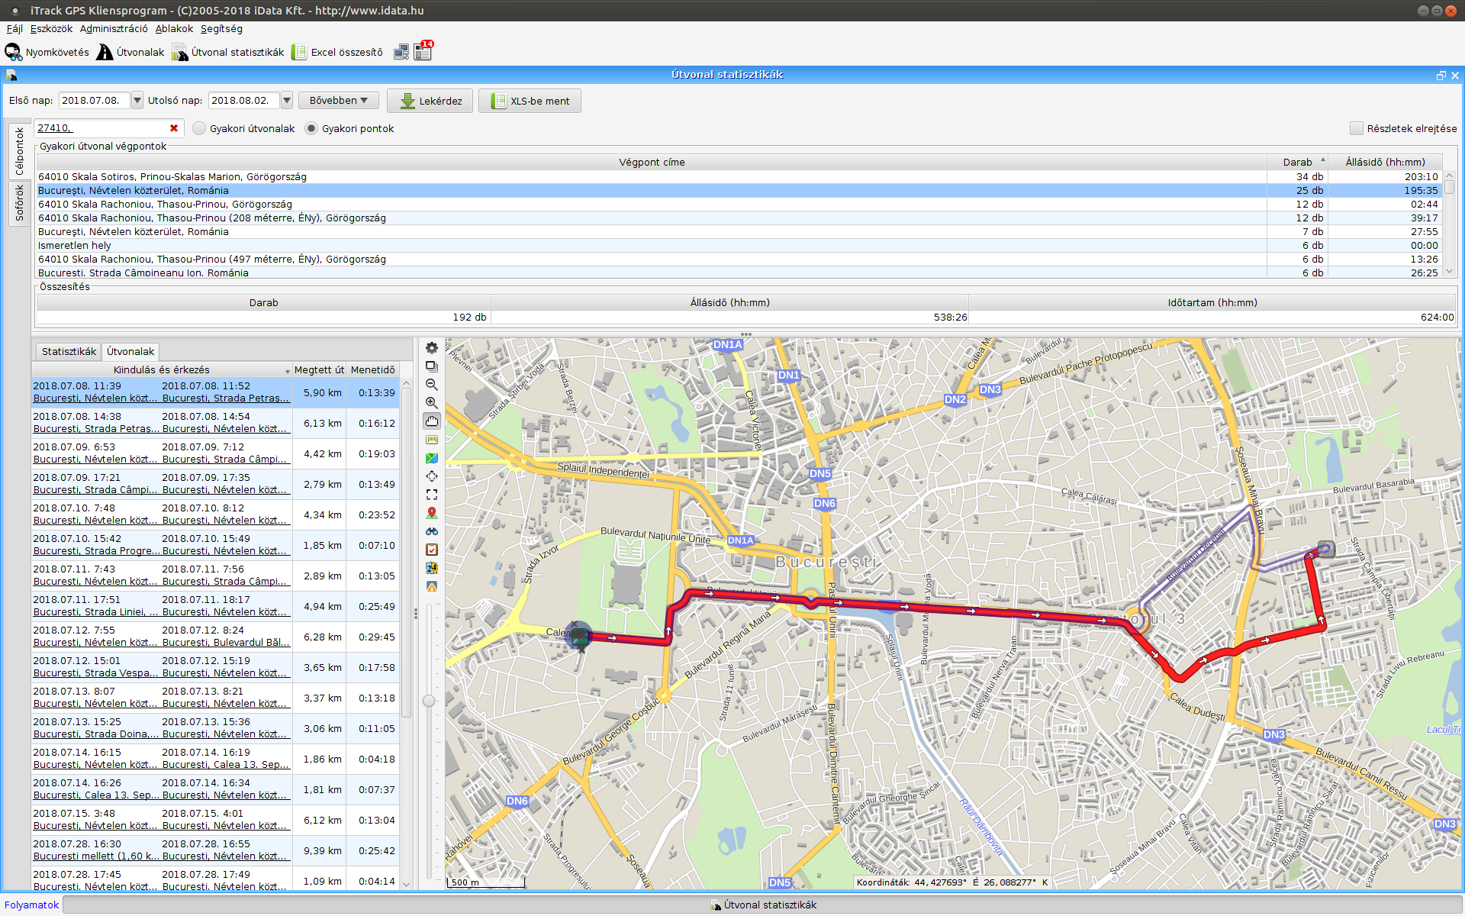This screenshot has width=1465, height=916.
Task: Click the binoculars search icon
Action: click(x=432, y=531)
